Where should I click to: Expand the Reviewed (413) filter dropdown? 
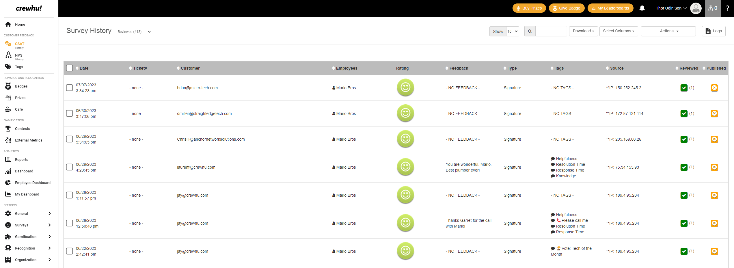tap(149, 32)
